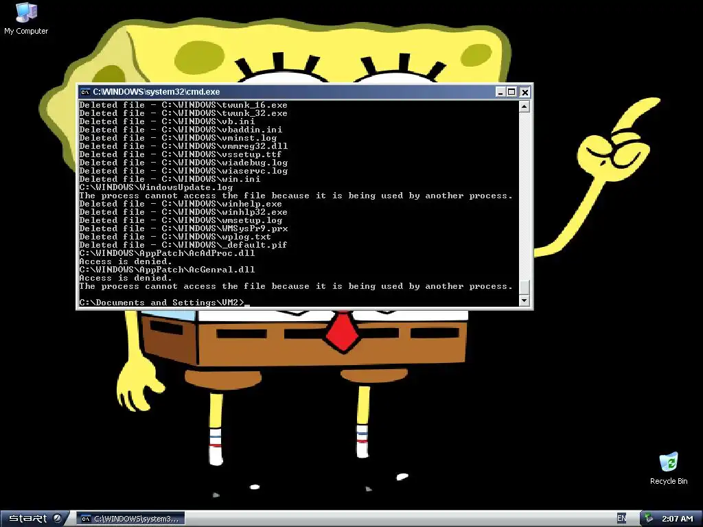Screen dimensions: 703x527
Task: Select the cmd.exe taskbar button
Action: pos(130,519)
